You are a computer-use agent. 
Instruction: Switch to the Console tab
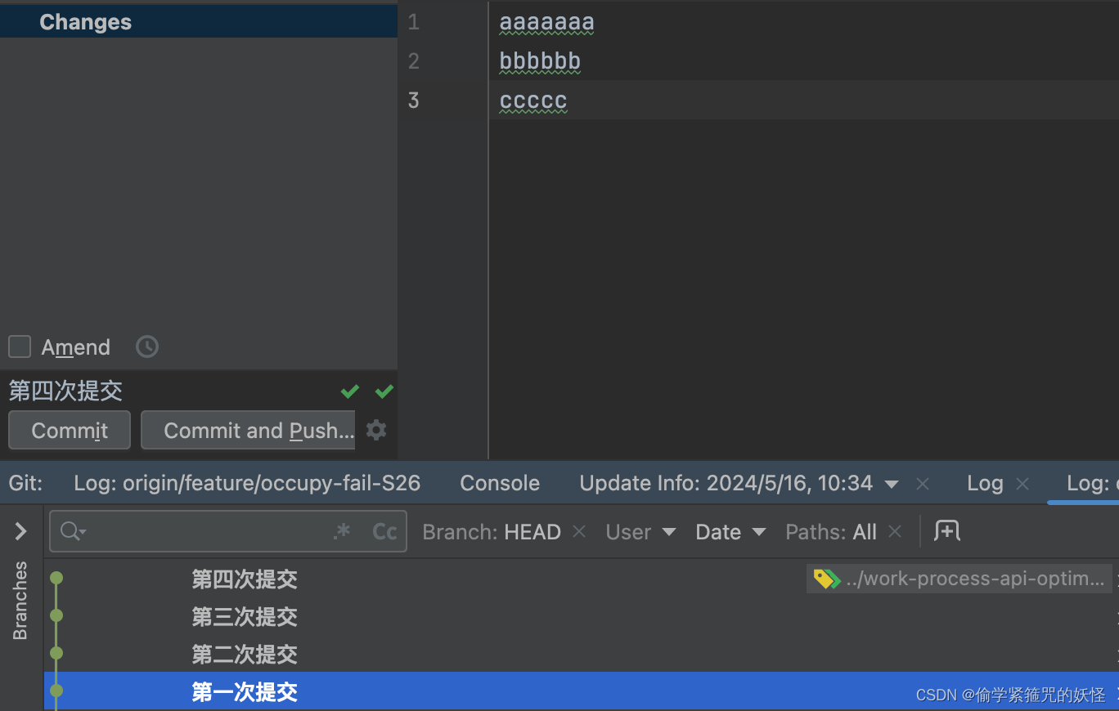coord(500,483)
